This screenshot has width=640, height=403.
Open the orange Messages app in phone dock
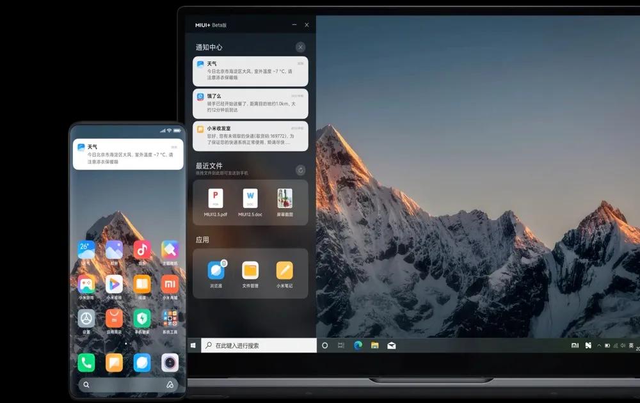pyautogui.click(x=115, y=363)
